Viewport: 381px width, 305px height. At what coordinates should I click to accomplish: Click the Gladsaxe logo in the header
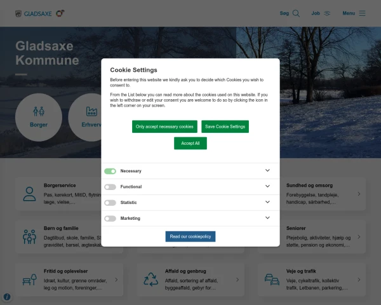(x=33, y=13)
